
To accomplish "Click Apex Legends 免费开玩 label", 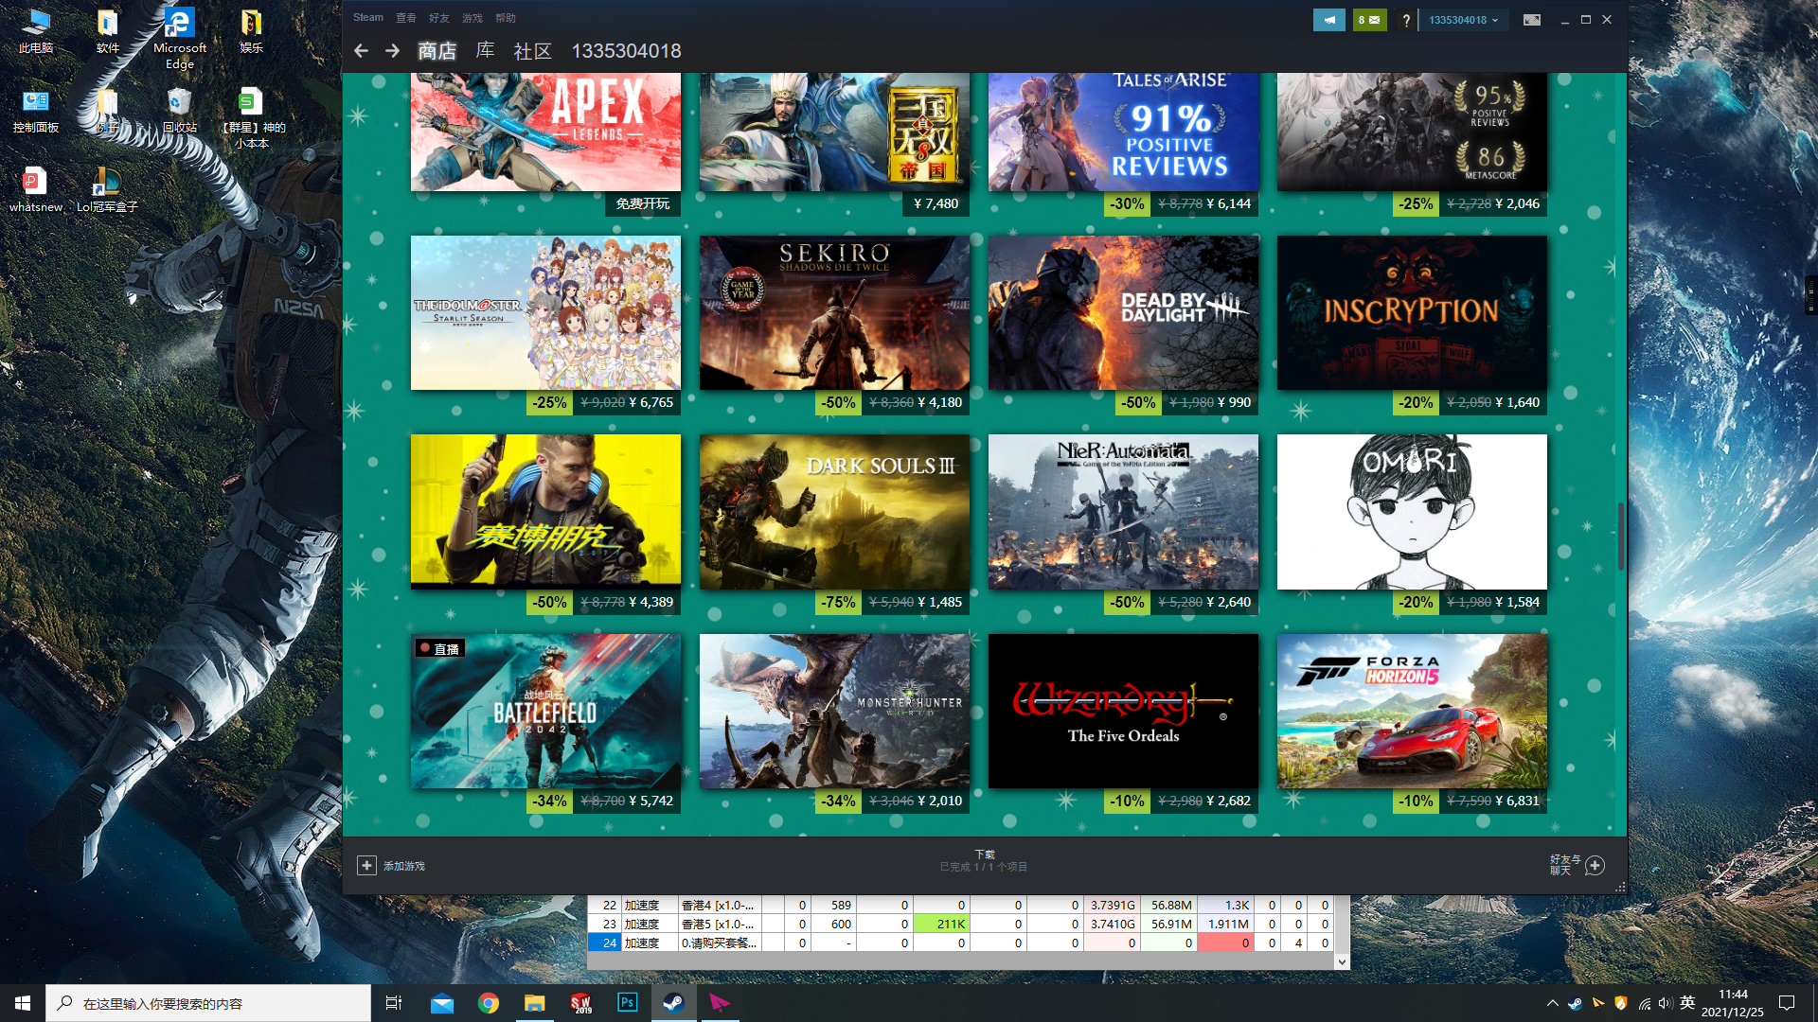I will click(x=643, y=203).
